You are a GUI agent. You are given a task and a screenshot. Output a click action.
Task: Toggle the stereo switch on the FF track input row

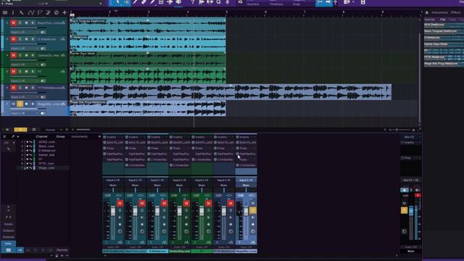pos(43,80)
